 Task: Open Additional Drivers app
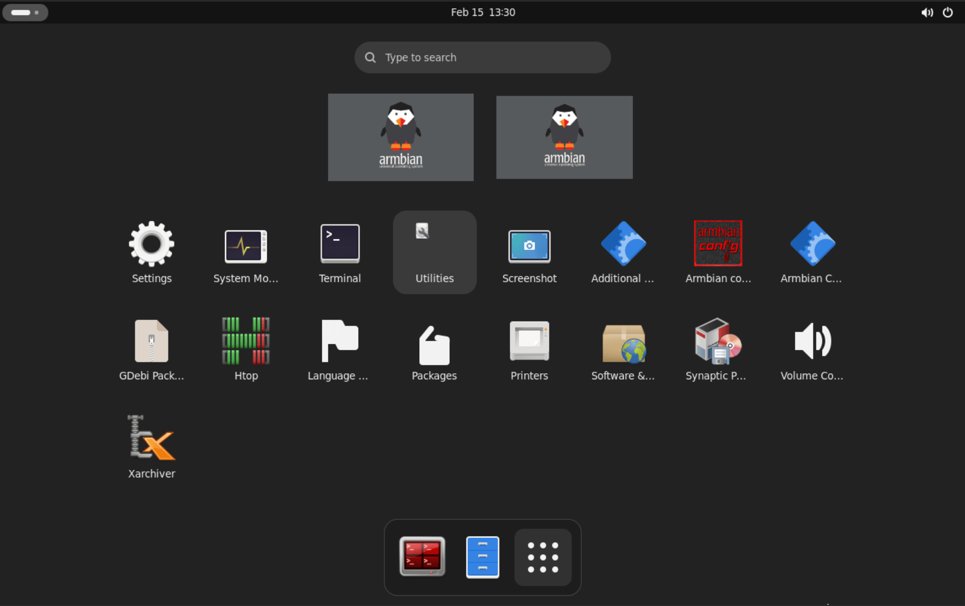pos(623,252)
